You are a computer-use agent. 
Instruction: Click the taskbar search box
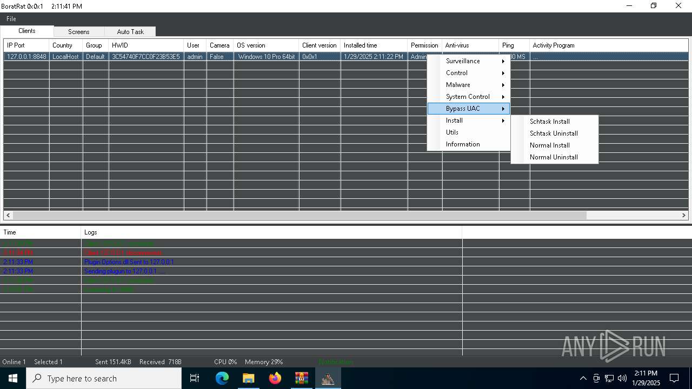(x=104, y=378)
